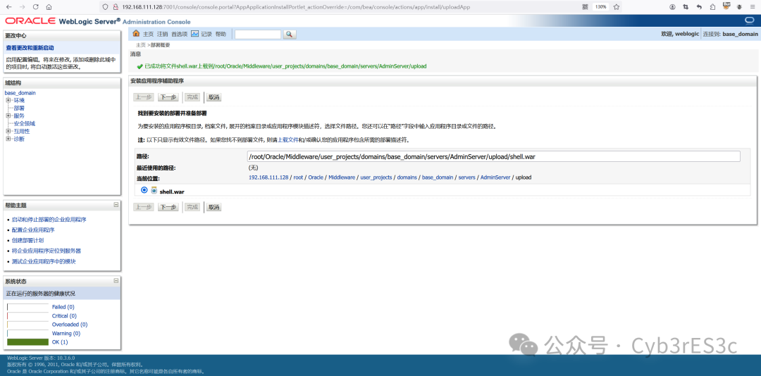Click the top 下一步 button

[168, 97]
